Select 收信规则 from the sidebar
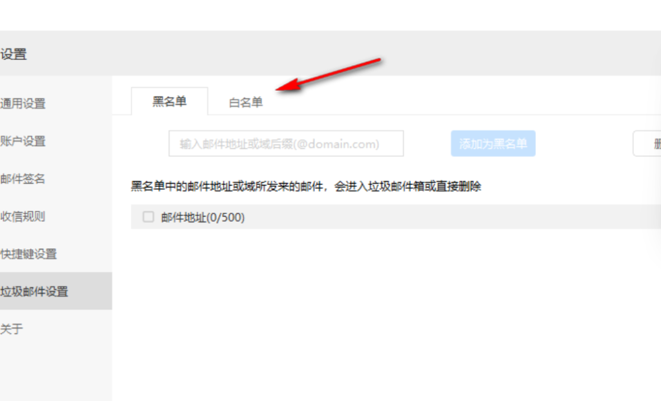This screenshot has width=661, height=401. tap(23, 217)
